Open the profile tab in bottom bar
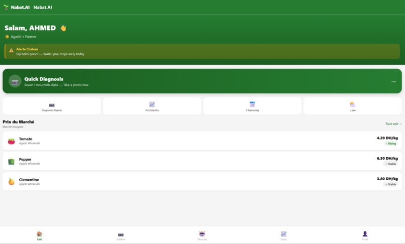Image resolution: width=405 pixels, height=244 pixels. click(365, 235)
